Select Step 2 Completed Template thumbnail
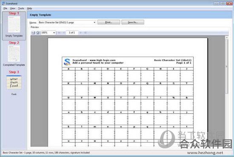Image resolution: width=234 pixels, height=157 pixels. (14, 54)
